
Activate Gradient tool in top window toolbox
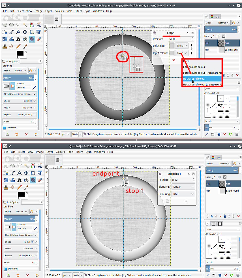tap(32, 39)
